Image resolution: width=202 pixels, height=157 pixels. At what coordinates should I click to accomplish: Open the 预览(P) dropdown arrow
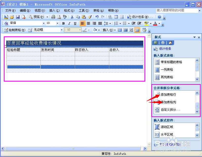click(x=47, y=17)
